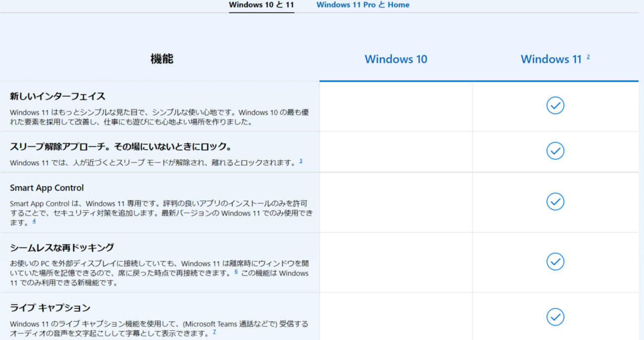The height and width of the screenshot is (340, 644).
Task: Click Windows 11 checkmark for ライブ キャプション row
Action: tap(555, 316)
